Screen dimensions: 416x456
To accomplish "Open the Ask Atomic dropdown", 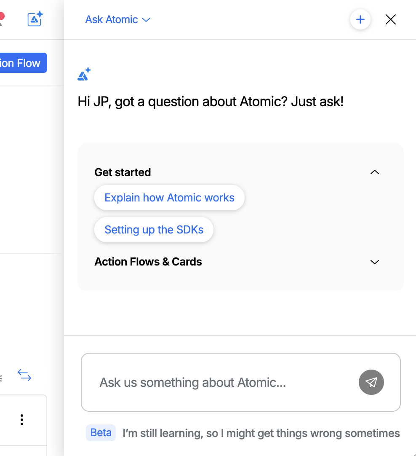I will (x=146, y=19).
